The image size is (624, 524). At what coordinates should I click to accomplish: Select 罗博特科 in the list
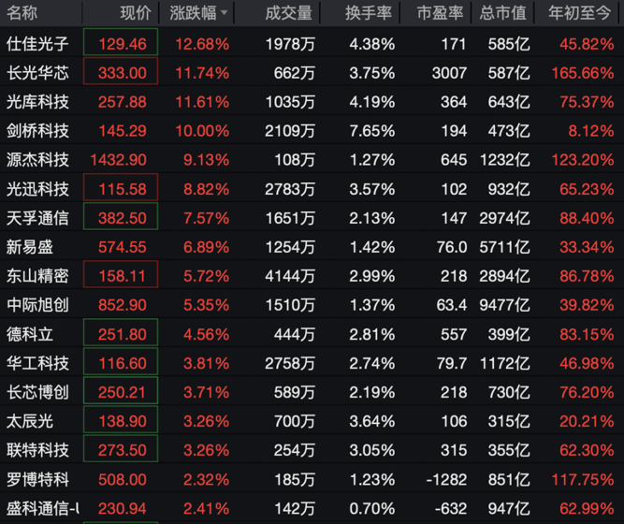click(37, 479)
